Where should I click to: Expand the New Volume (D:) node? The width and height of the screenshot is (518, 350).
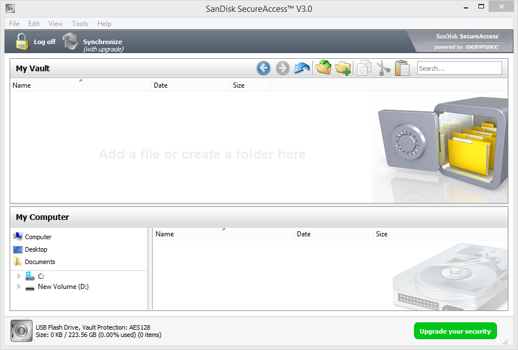[x=19, y=287]
